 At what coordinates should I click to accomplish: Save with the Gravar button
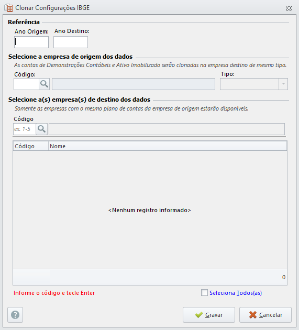(209, 315)
